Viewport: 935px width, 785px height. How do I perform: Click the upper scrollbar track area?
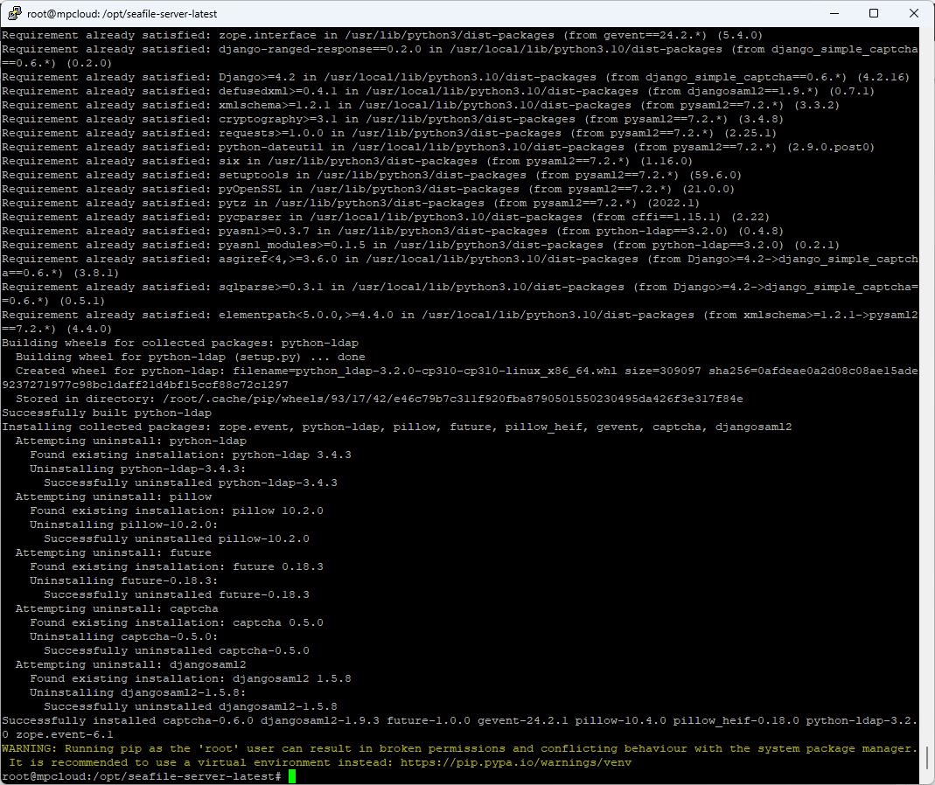click(x=927, y=262)
